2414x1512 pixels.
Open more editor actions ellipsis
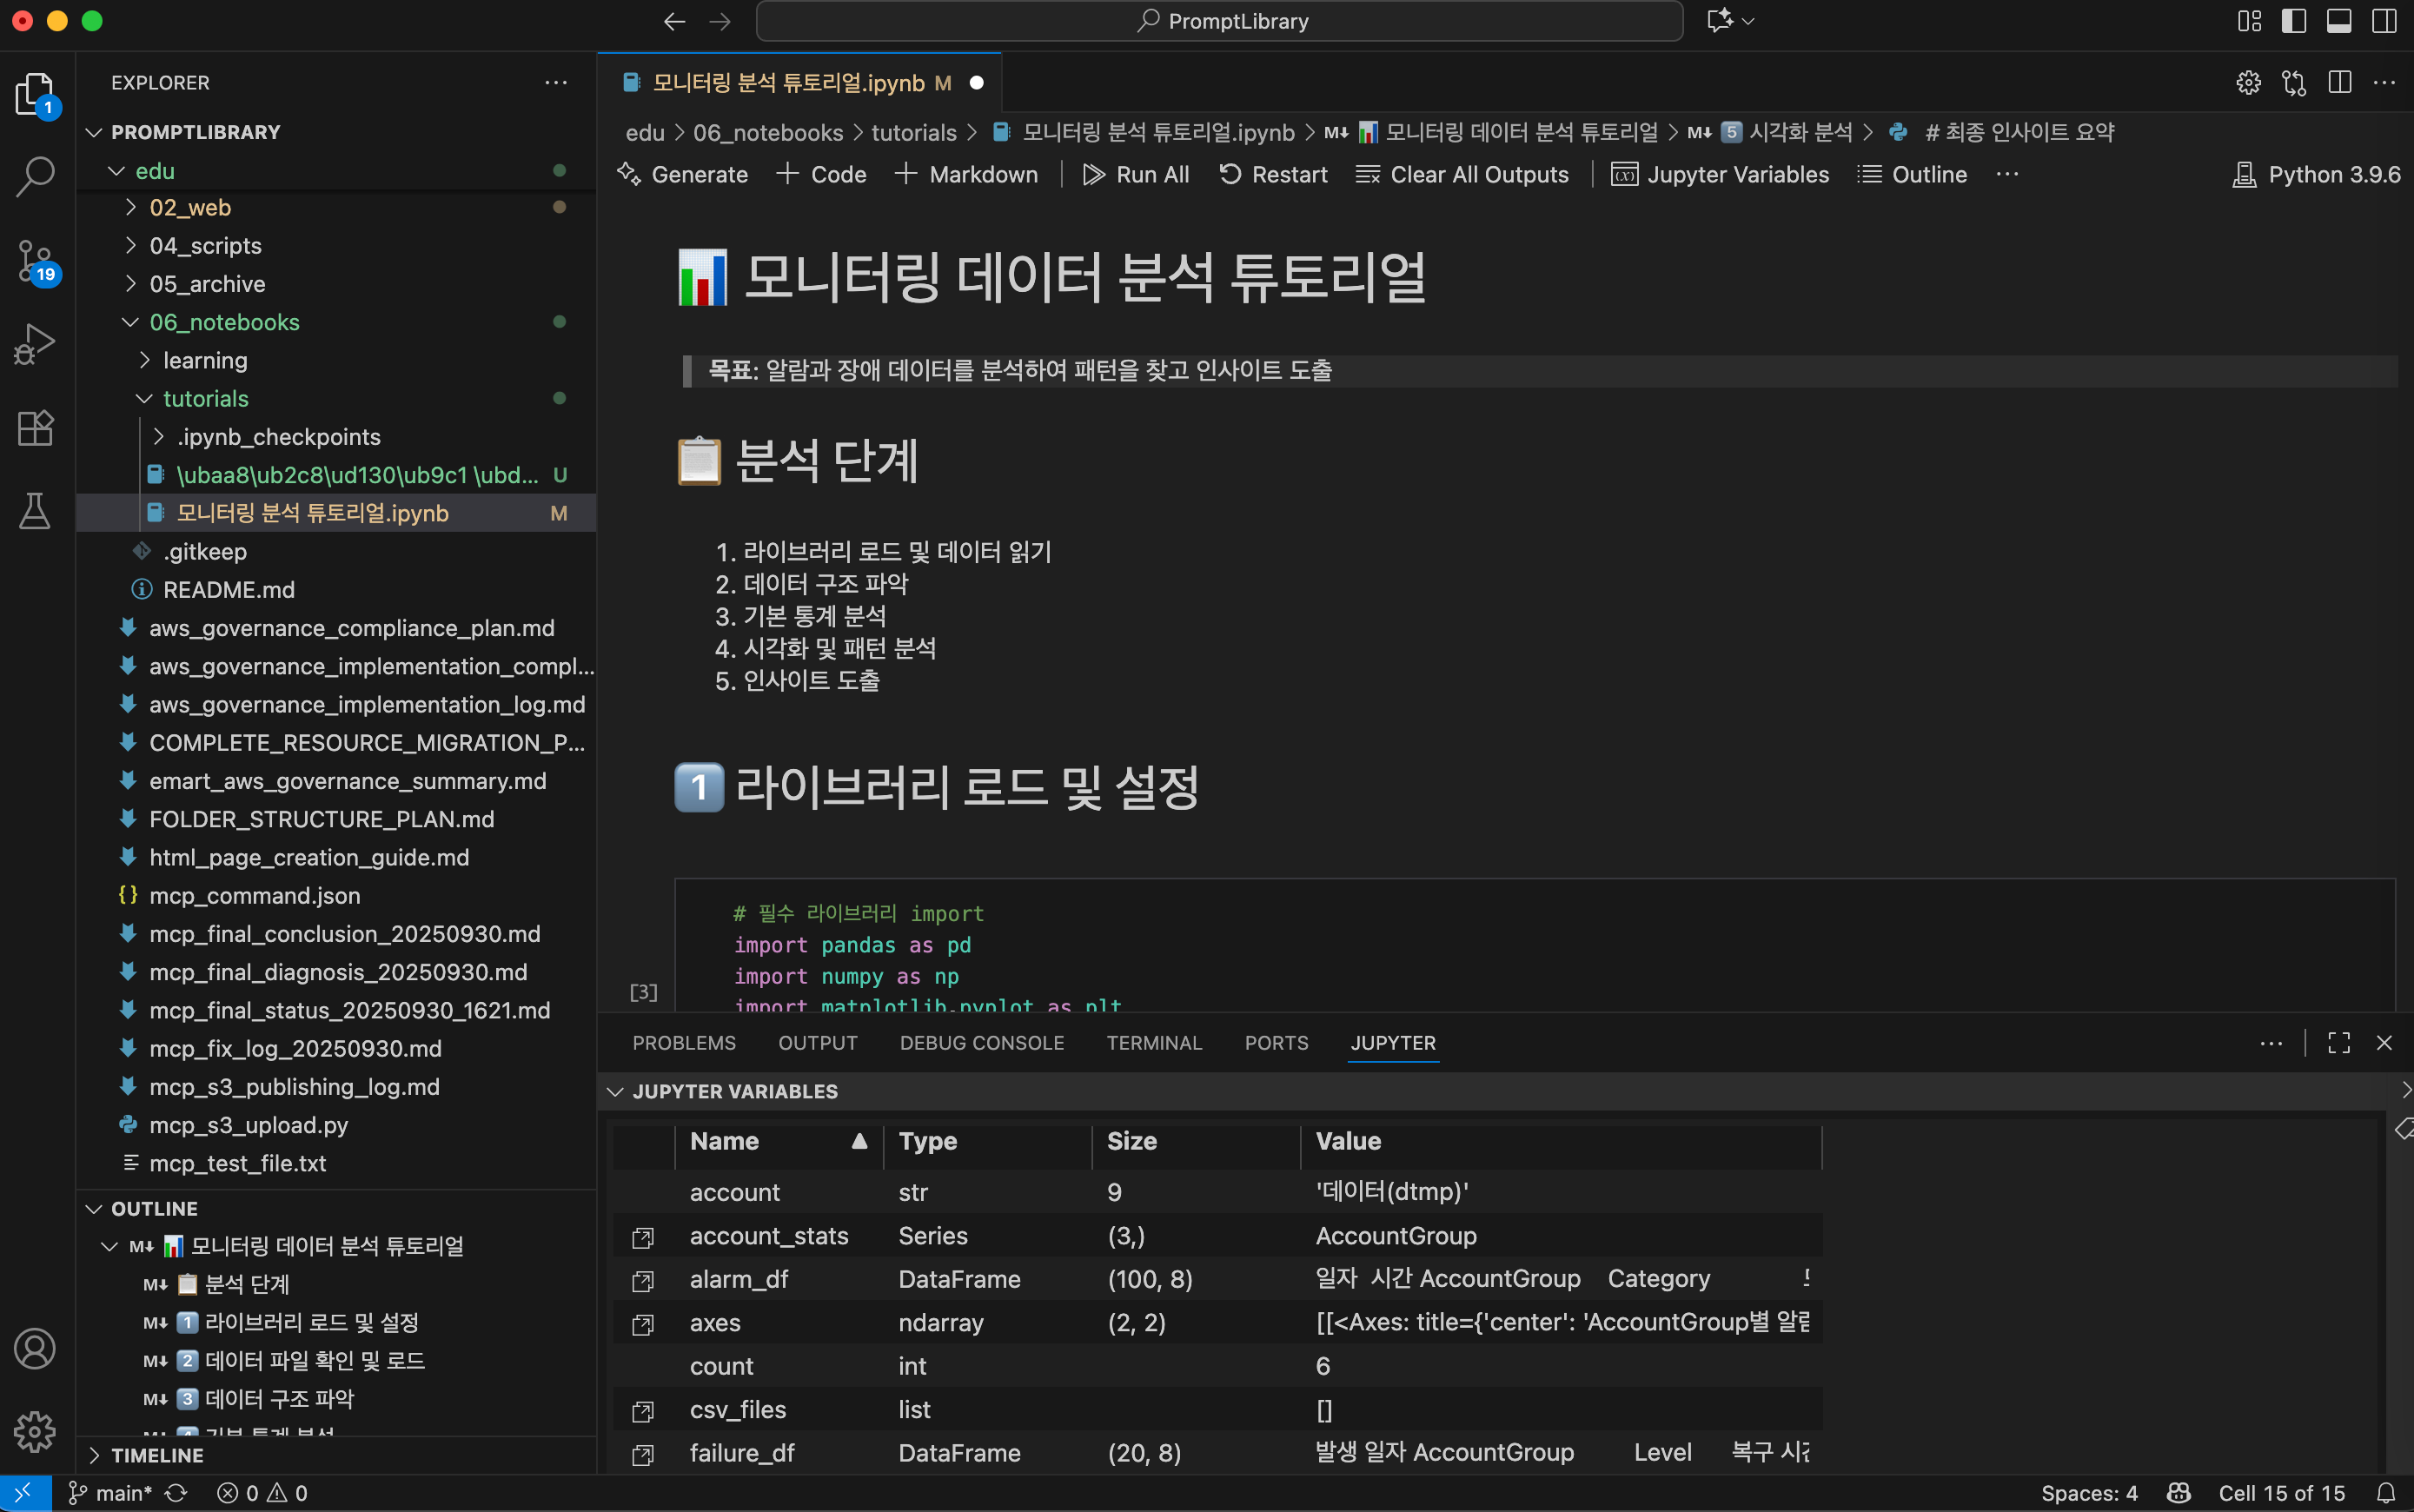tap(2385, 83)
